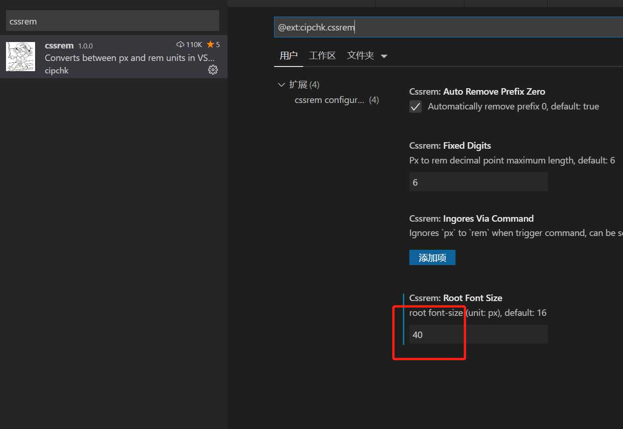Viewport: 623px width, 429px height.
Task: Click the cssrem star rating icon
Action: [210, 44]
